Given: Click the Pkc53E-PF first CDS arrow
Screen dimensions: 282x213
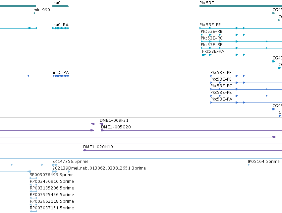Looking at the screenshot, I should pos(211,76).
